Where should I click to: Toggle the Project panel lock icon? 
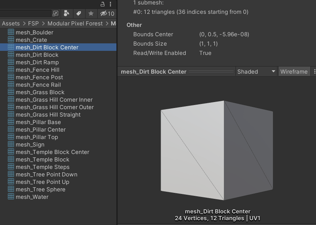103,4
